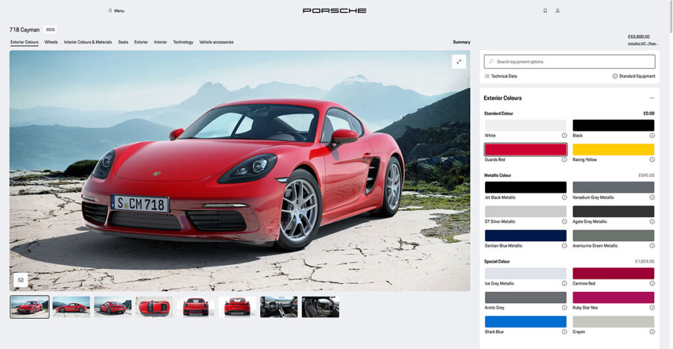Show info for Carmine Red
The width and height of the screenshot is (673, 349).
click(x=652, y=283)
